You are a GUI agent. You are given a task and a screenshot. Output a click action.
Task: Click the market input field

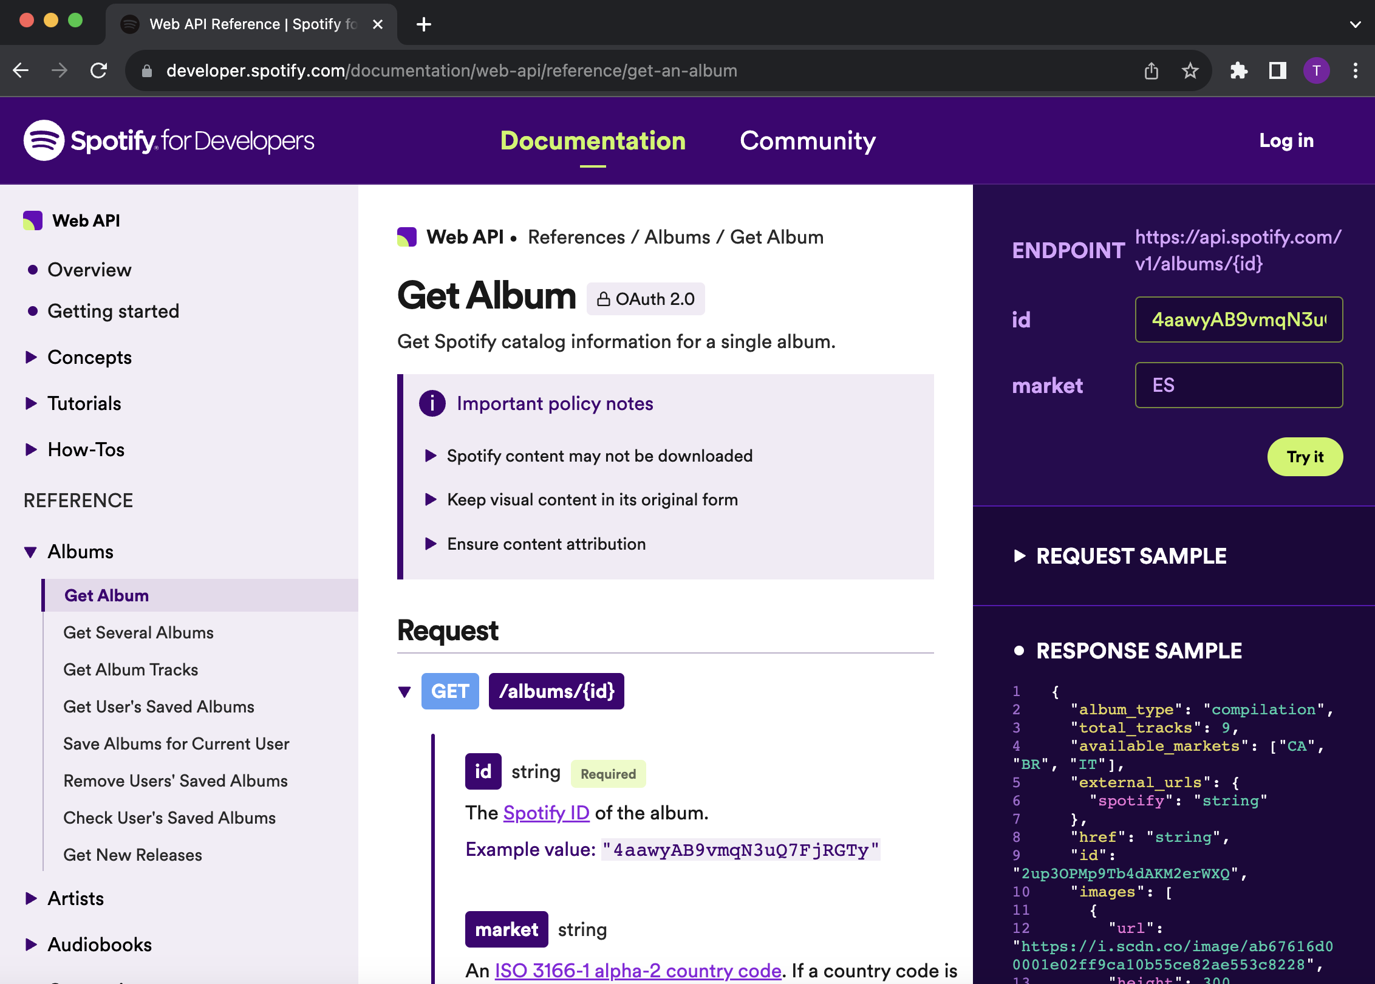[x=1238, y=385]
